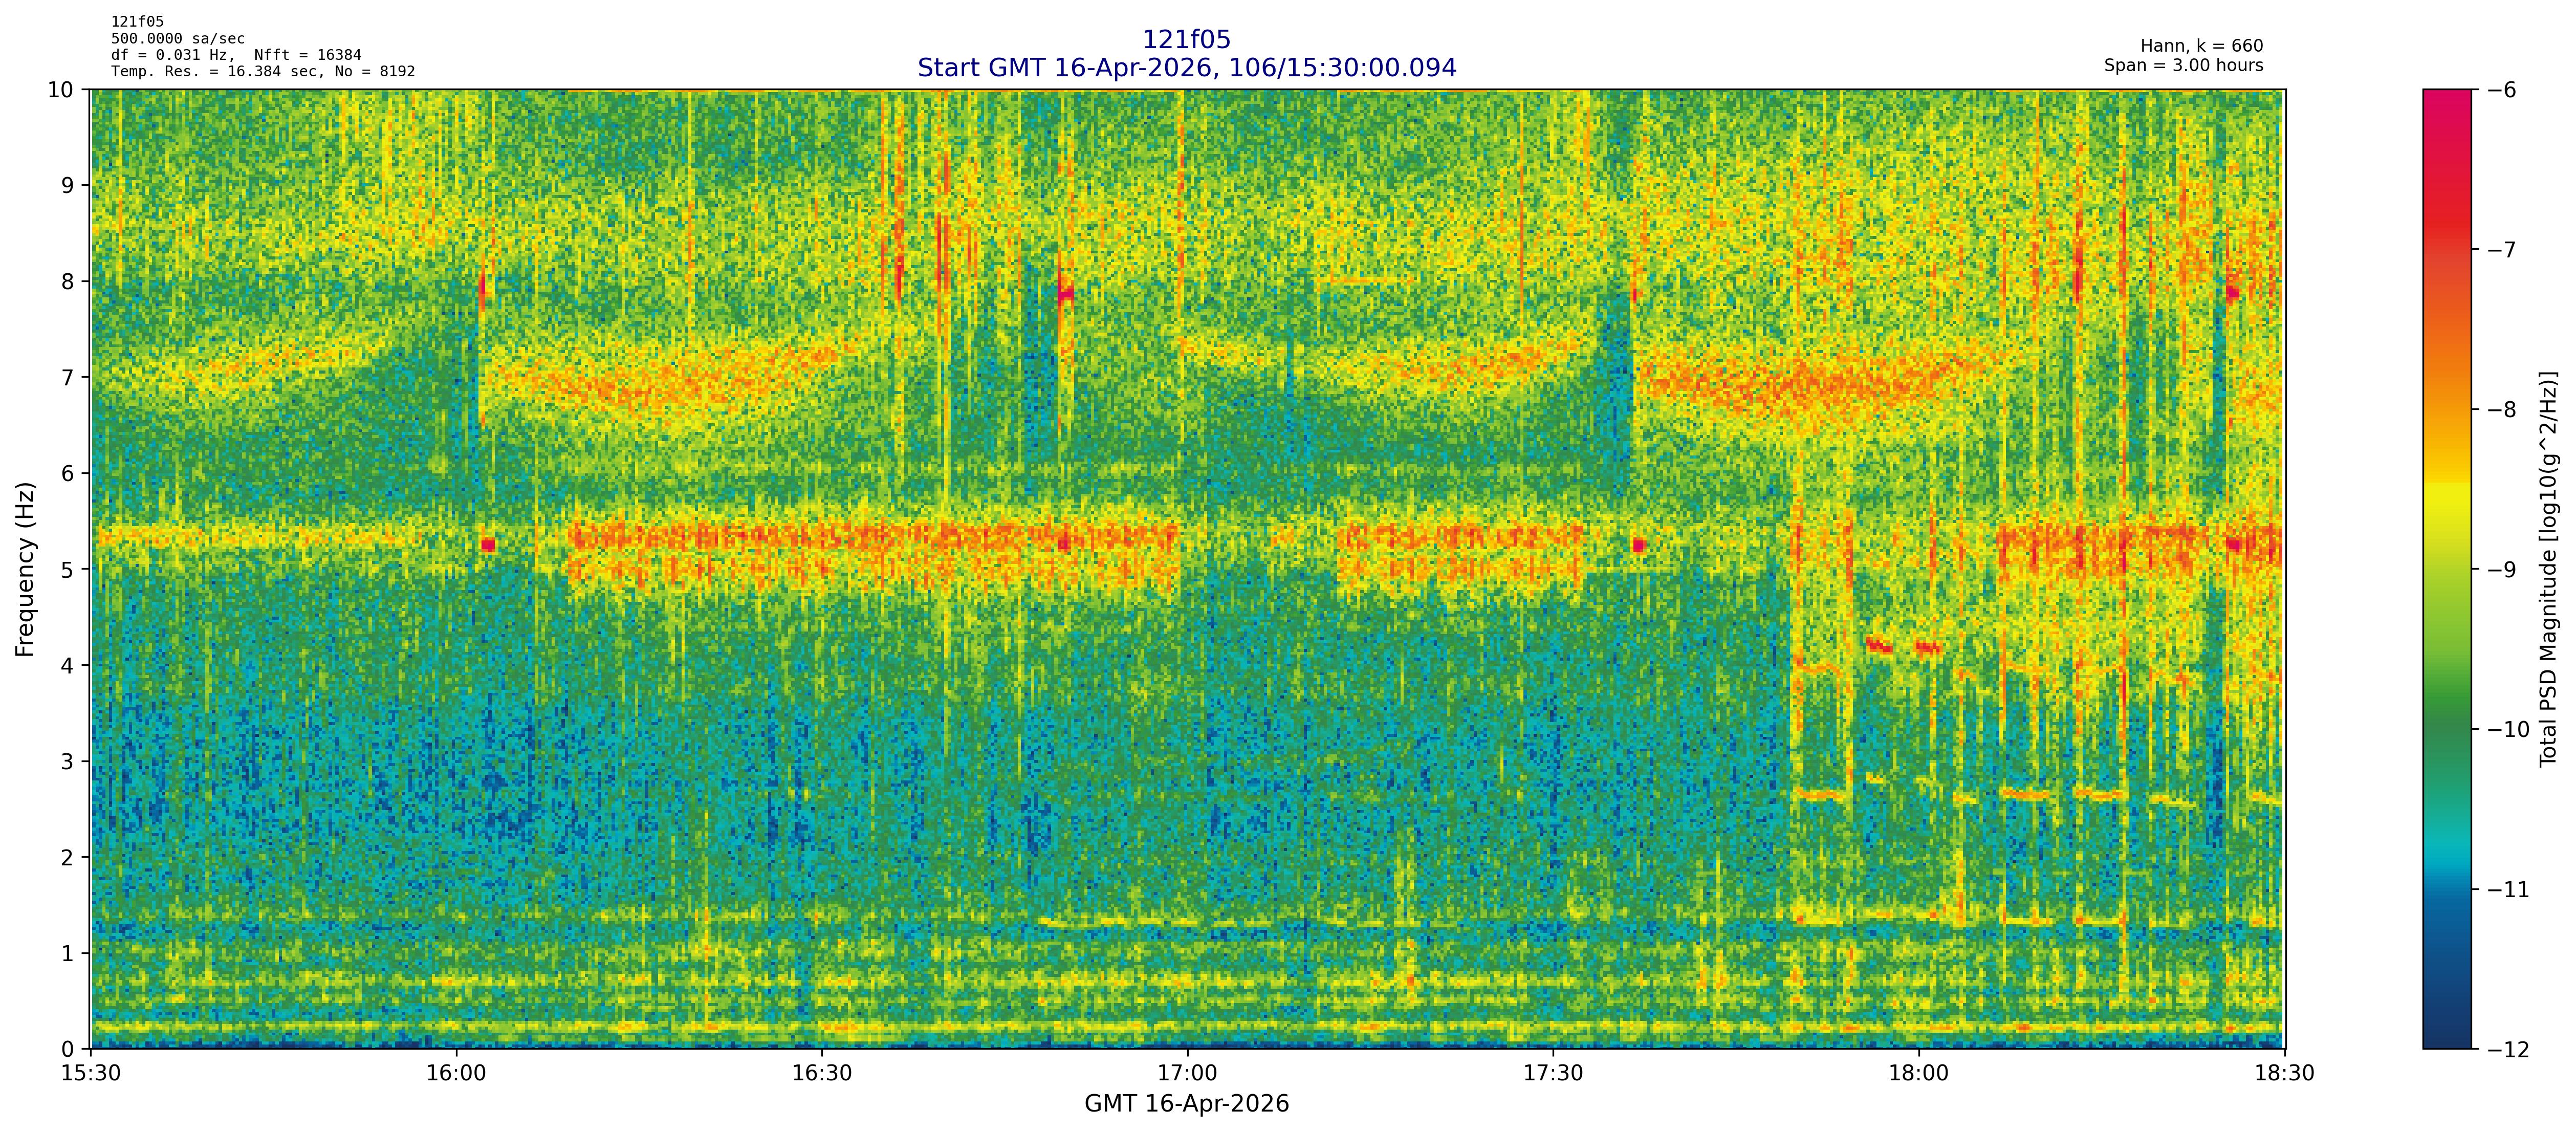Click the 15:30 start time tick label
Screen dimensions: 2576x1132
pyautogui.click(x=91, y=1074)
